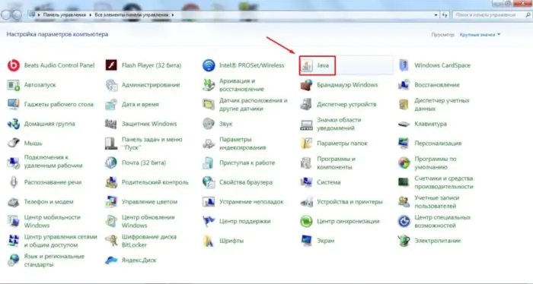This screenshot has height=284, width=533.
Task: Open Устранение неполадок link
Action: click(251, 202)
